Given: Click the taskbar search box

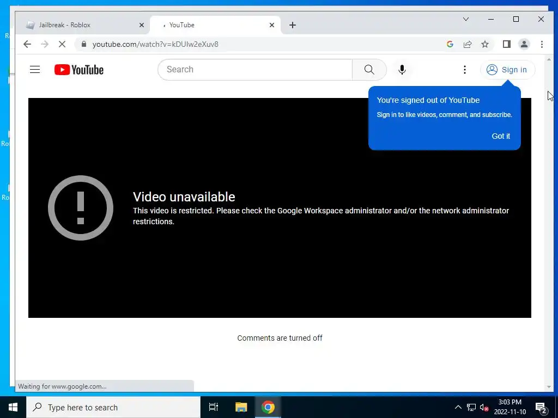Looking at the screenshot, I should (x=113, y=407).
